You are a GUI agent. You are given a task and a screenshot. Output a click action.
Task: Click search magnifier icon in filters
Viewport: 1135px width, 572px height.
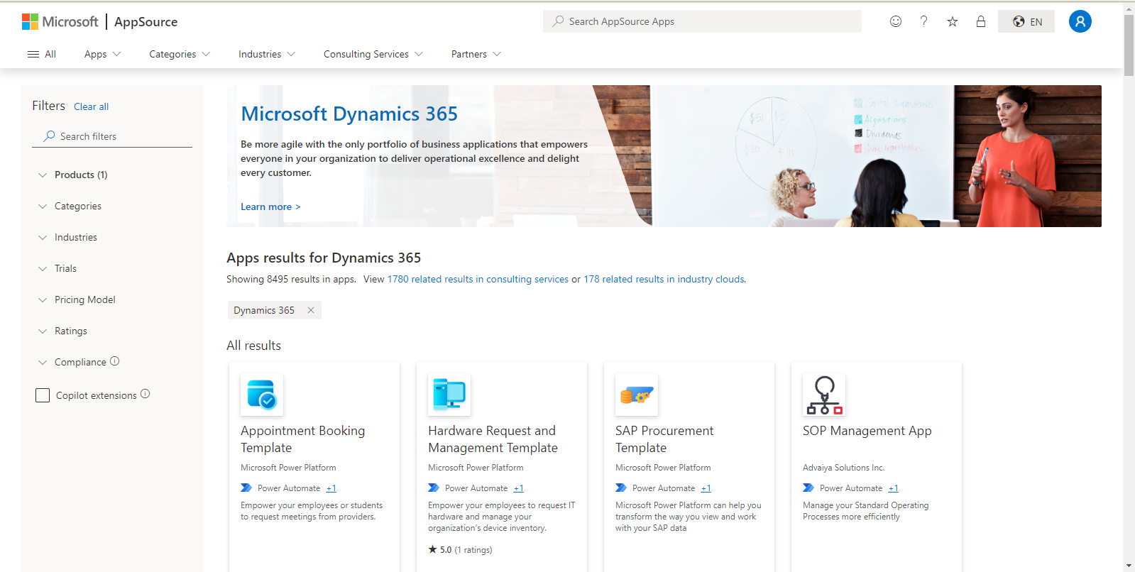(x=49, y=136)
